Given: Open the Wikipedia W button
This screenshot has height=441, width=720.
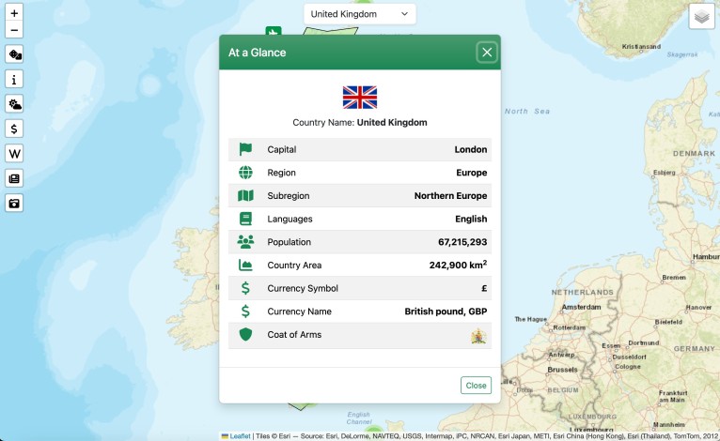Looking at the screenshot, I should point(15,153).
